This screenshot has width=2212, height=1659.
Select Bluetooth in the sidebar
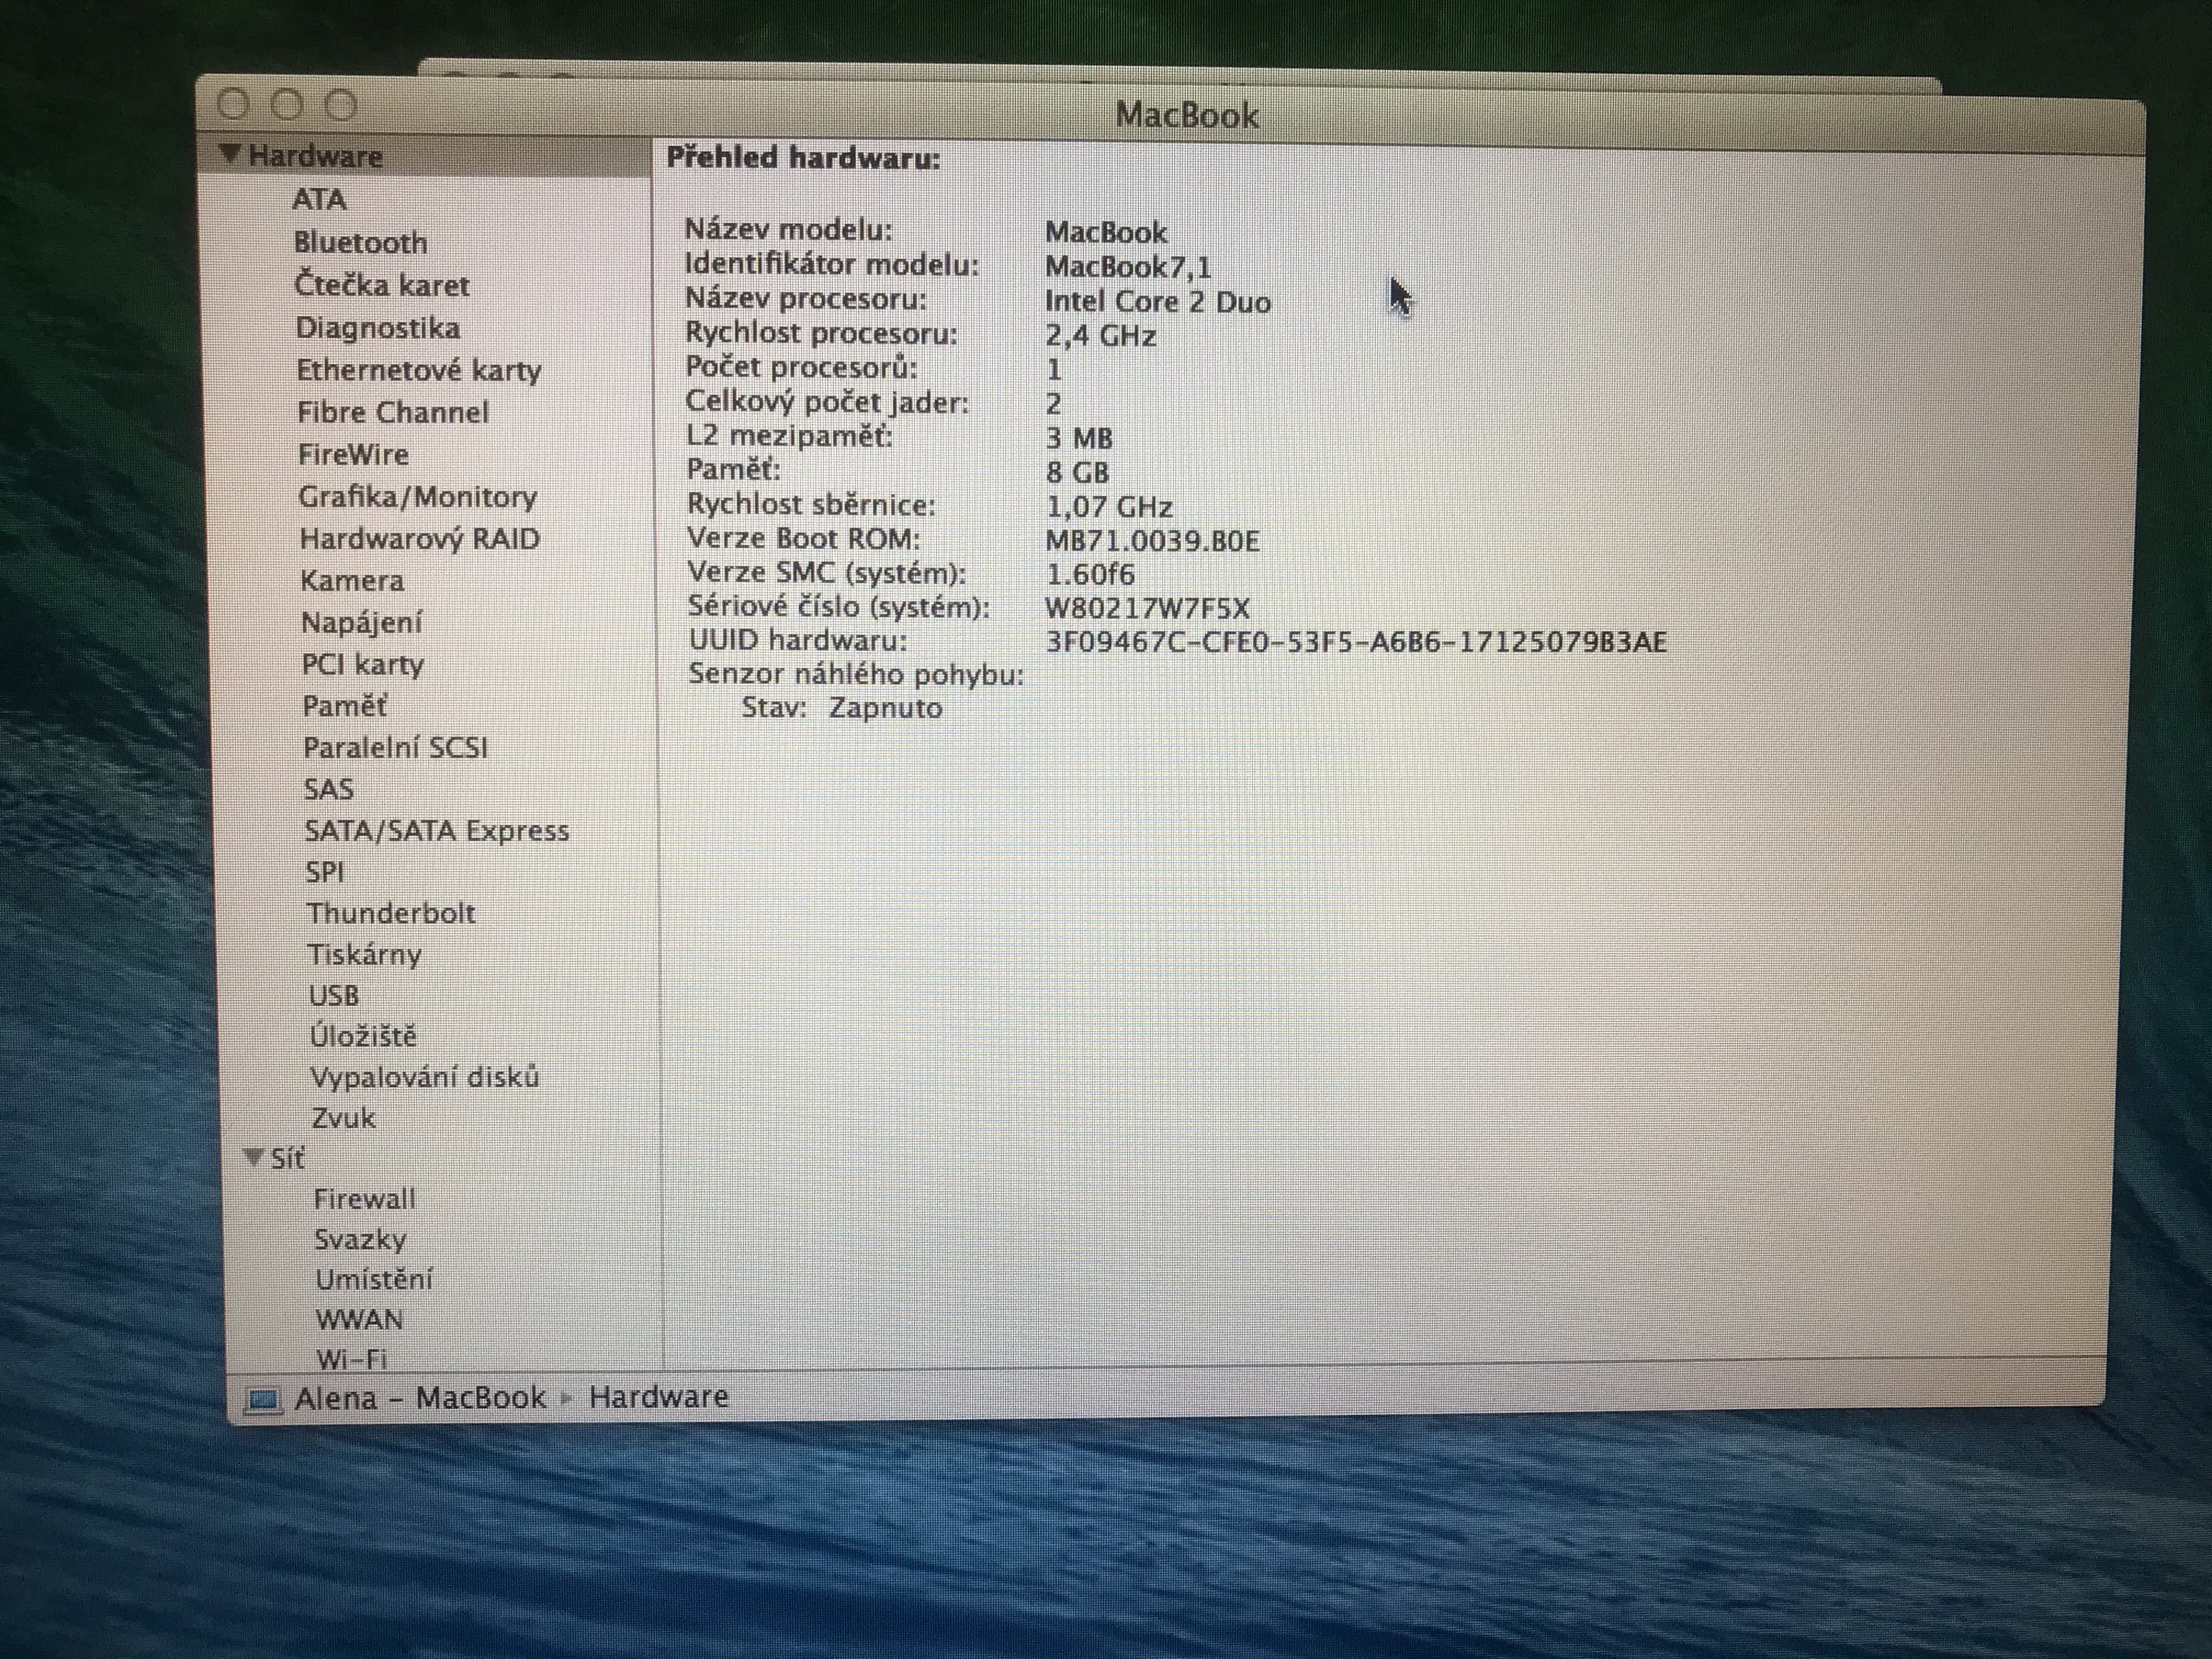click(x=360, y=243)
